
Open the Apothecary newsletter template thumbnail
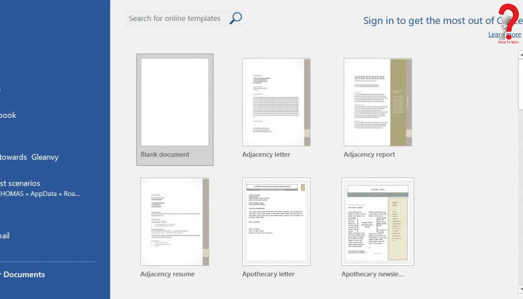pos(377,221)
